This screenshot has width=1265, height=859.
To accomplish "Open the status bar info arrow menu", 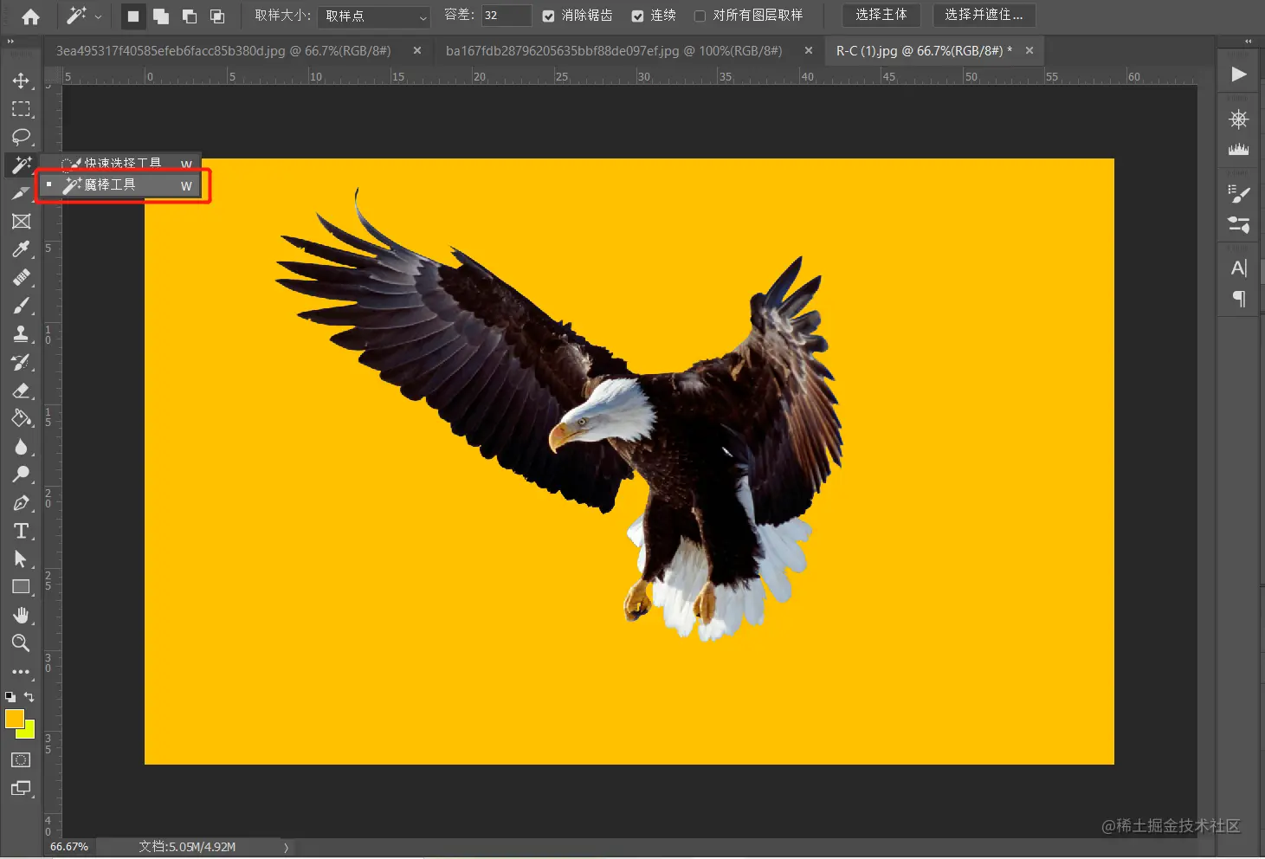I will [286, 847].
